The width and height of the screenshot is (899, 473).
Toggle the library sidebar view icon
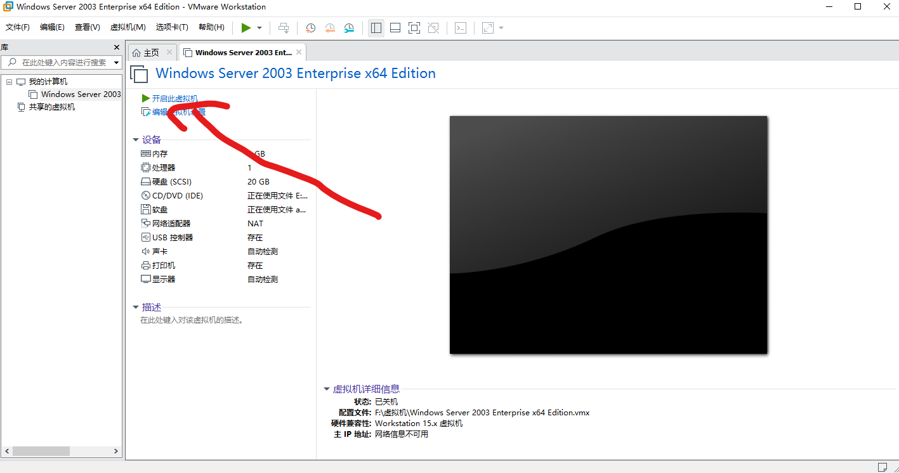[x=376, y=28]
